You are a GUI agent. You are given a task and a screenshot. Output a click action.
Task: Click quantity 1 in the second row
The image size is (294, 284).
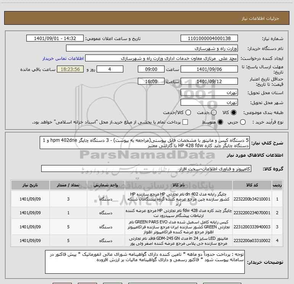tap(68, 213)
